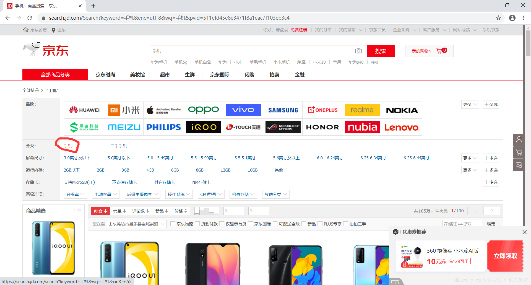Sort results by 评论数

tap(140, 211)
